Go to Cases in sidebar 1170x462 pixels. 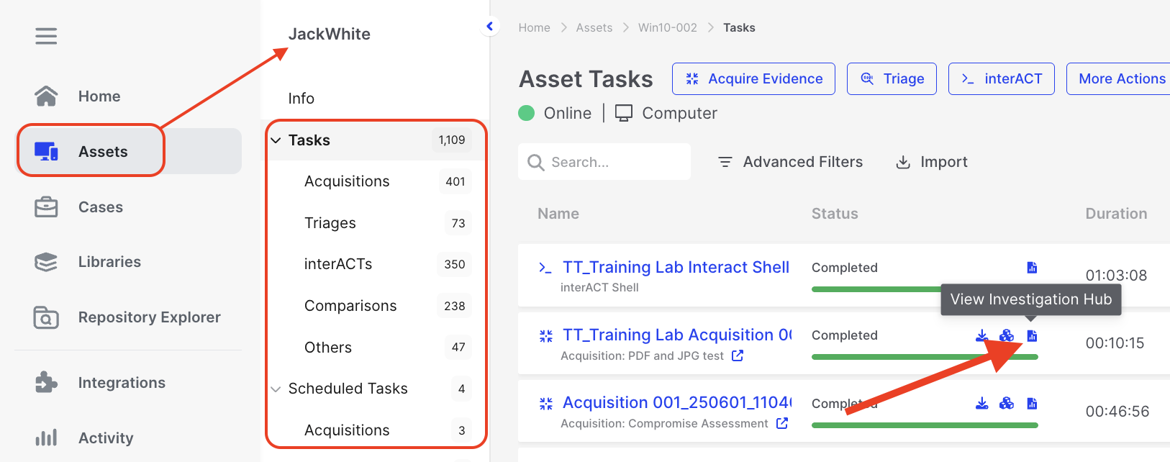(100, 207)
